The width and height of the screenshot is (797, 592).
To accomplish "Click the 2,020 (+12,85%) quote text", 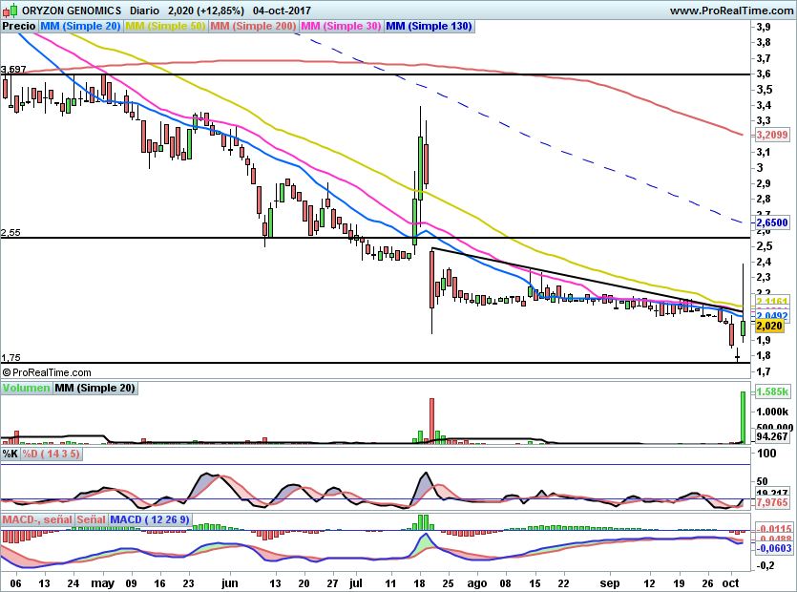I will [x=206, y=11].
